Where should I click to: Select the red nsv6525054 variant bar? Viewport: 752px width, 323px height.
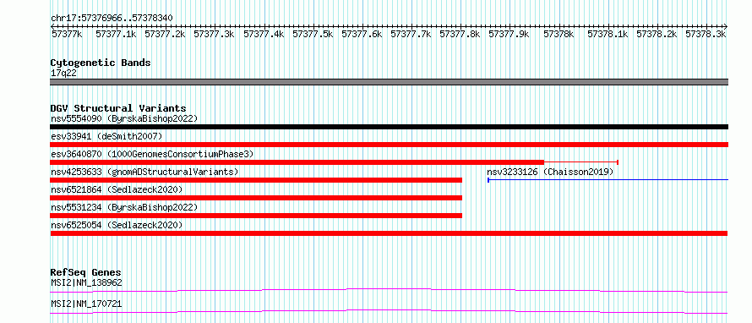(x=389, y=233)
